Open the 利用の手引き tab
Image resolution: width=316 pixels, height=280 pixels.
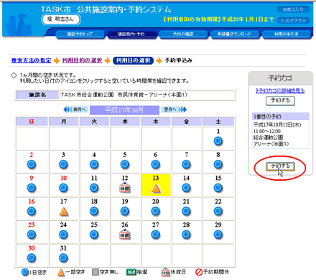[x=287, y=35]
